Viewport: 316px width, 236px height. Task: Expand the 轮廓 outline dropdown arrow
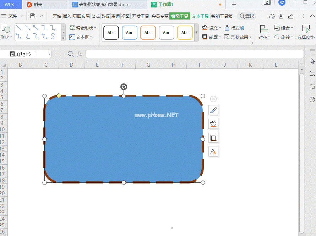220,37
